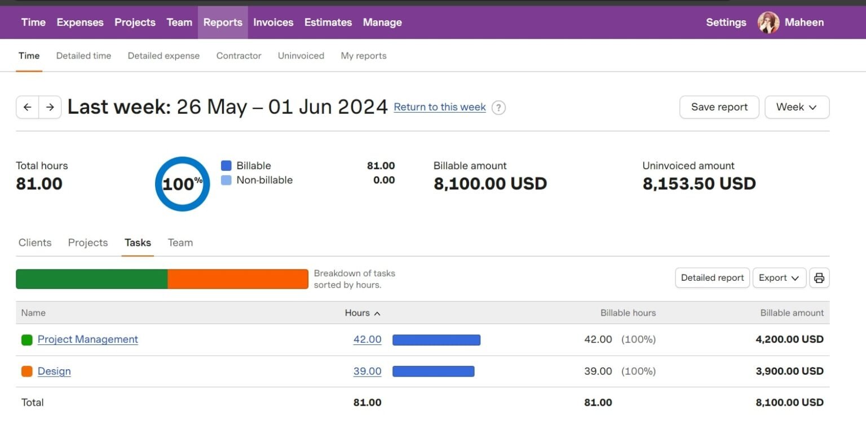The width and height of the screenshot is (866, 434).
Task: Print the report using printer icon
Action: (819, 278)
